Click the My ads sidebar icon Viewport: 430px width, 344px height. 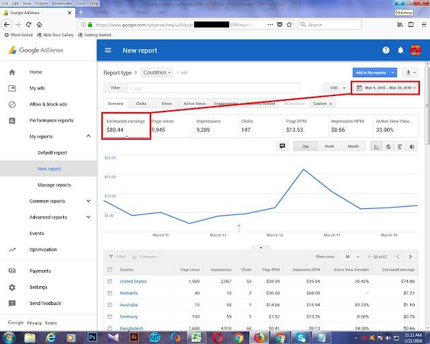(12, 88)
